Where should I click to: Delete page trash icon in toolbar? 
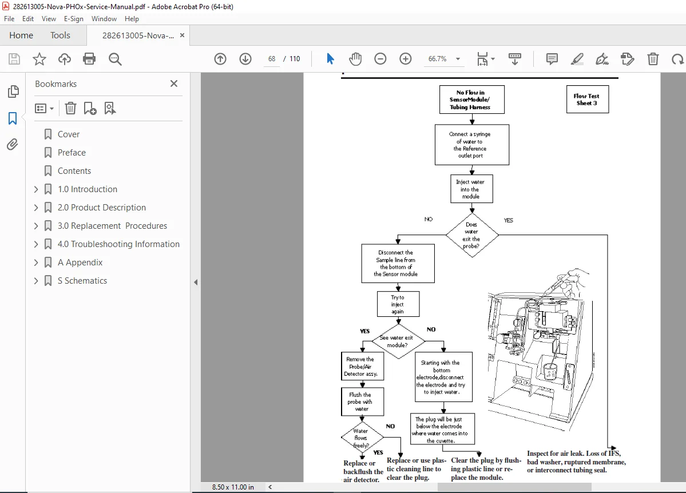653,58
